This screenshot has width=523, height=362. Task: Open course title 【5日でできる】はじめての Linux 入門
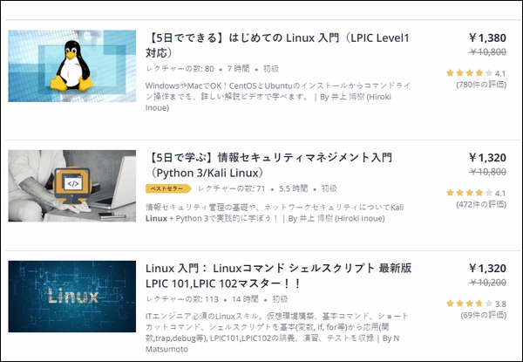pyautogui.click(x=277, y=45)
